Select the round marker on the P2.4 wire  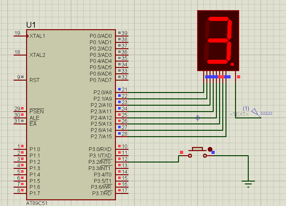click(x=197, y=118)
